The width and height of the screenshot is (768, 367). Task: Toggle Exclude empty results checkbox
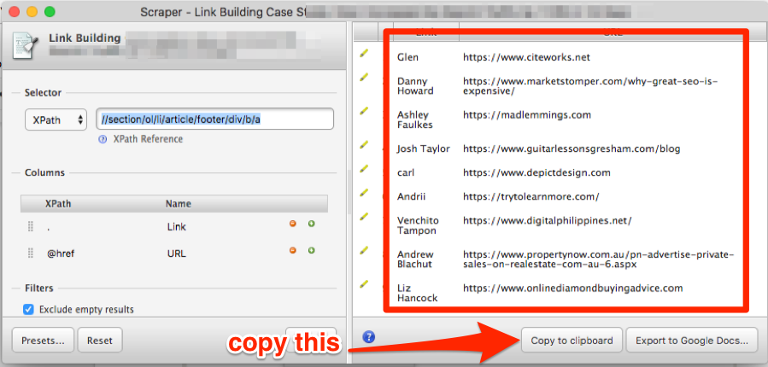[x=29, y=309]
